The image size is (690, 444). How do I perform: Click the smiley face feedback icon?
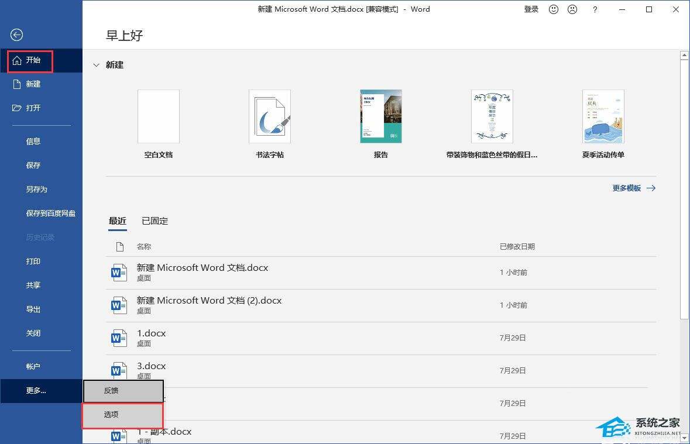(554, 9)
